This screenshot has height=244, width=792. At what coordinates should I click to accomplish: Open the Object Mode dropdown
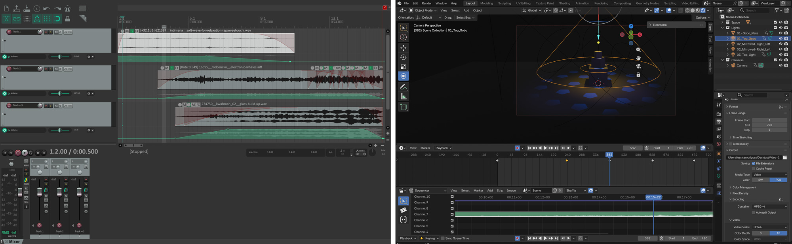pos(423,11)
